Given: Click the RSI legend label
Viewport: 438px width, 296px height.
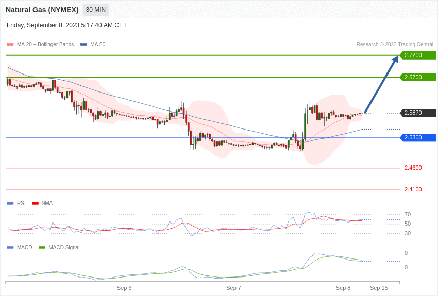Looking at the screenshot, I should point(21,203).
